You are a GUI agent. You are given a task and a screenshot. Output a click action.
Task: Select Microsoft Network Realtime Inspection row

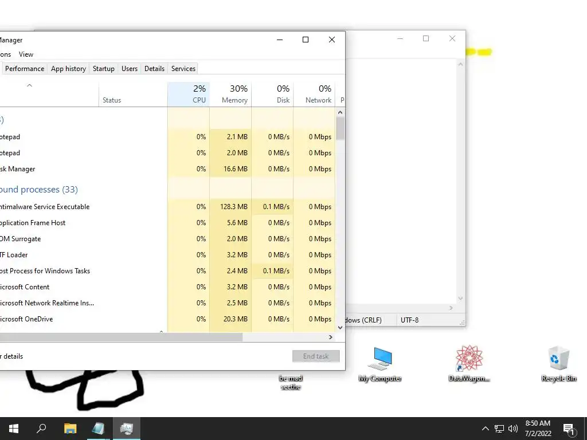(167, 303)
